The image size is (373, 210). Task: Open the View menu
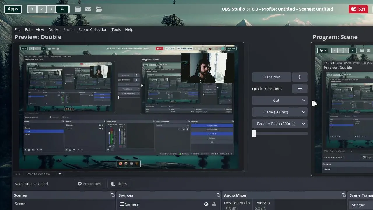(40, 29)
